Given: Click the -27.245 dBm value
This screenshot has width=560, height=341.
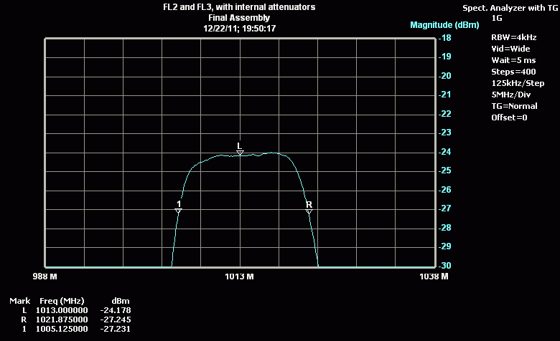Looking at the screenshot, I should point(116,320).
